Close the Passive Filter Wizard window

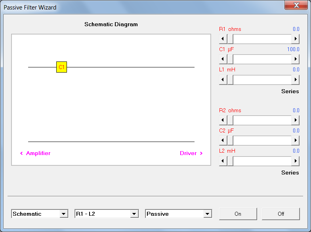pos(296,5)
